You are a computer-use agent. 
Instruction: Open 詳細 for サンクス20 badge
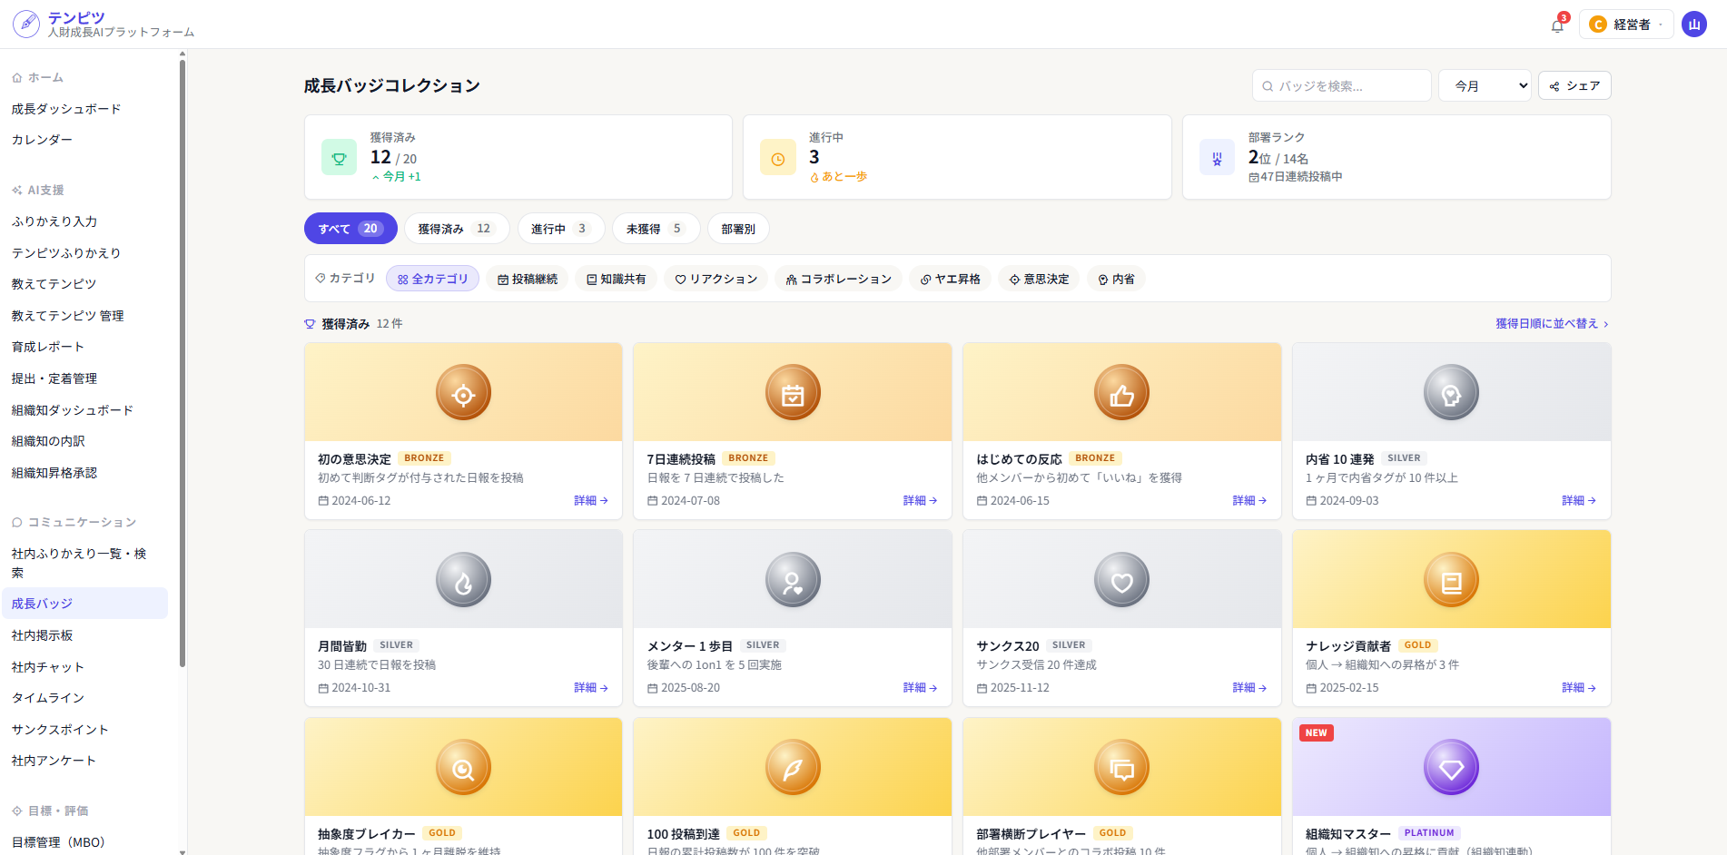1249,688
